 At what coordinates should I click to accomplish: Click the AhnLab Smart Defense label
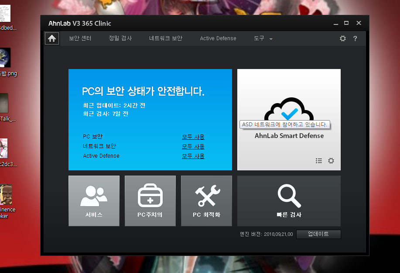click(x=289, y=135)
